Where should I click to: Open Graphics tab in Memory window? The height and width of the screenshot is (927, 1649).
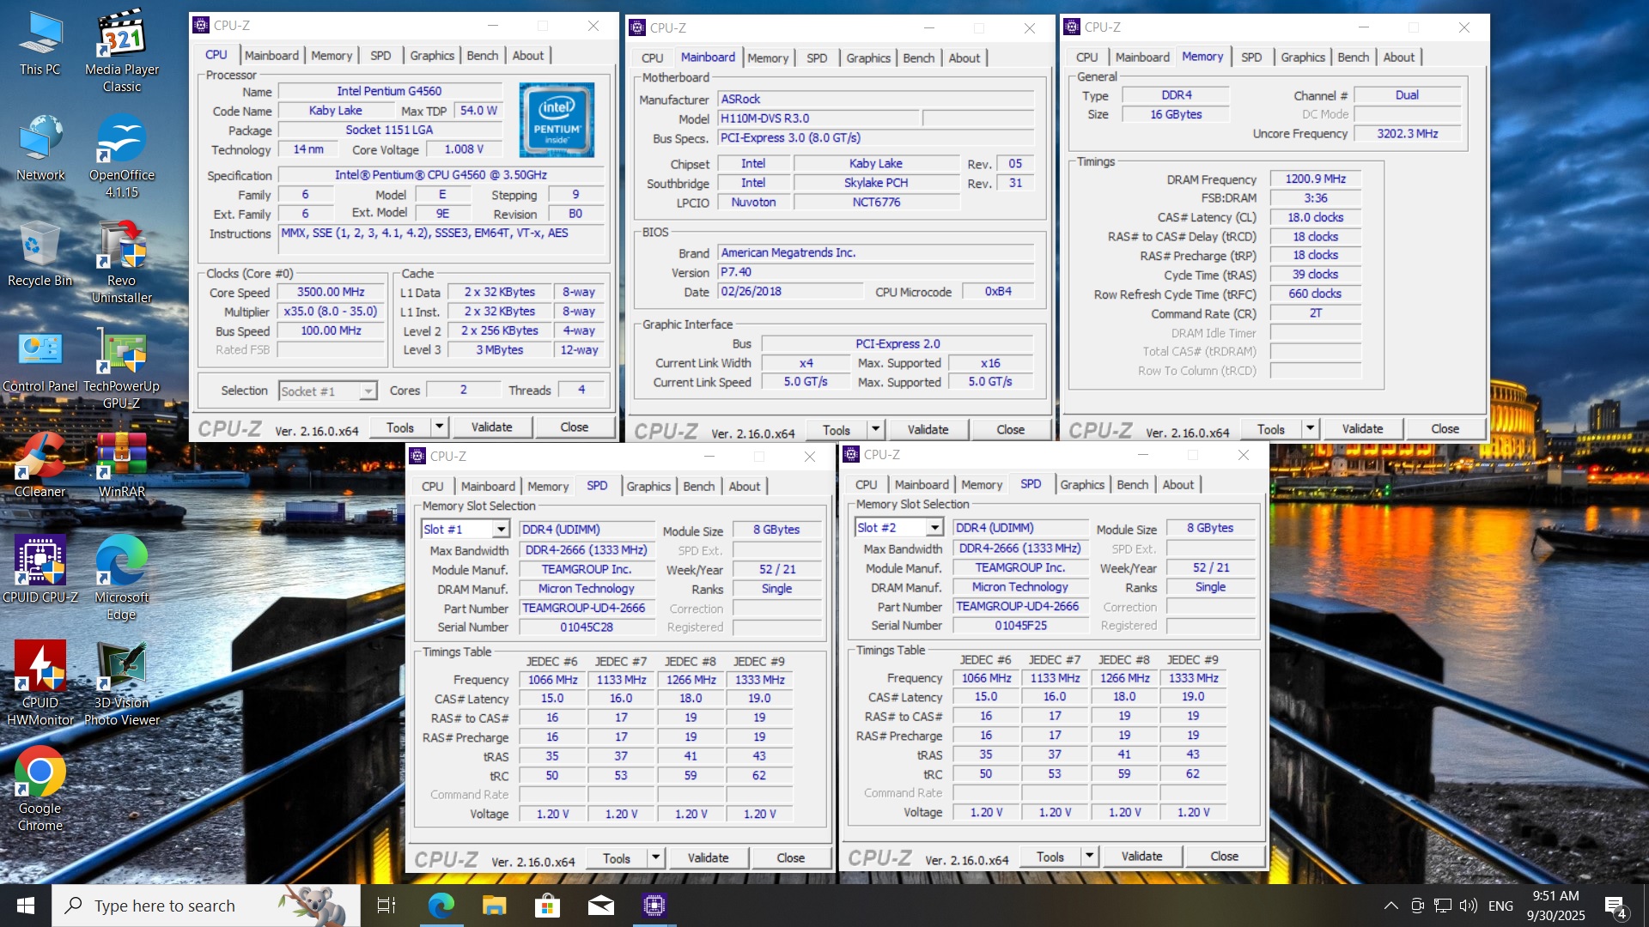click(x=1302, y=57)
